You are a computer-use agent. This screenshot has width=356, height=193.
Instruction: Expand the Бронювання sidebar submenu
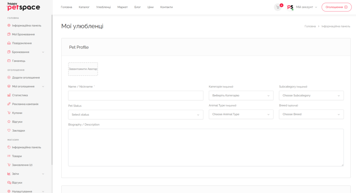point(43,52)
